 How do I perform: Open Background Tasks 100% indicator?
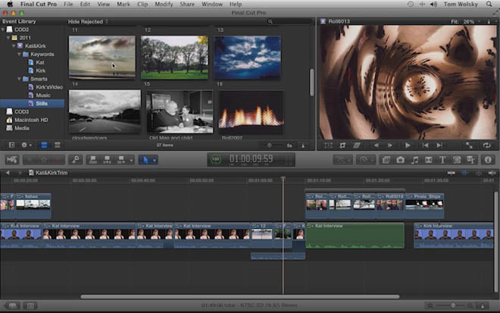(216, 159)
